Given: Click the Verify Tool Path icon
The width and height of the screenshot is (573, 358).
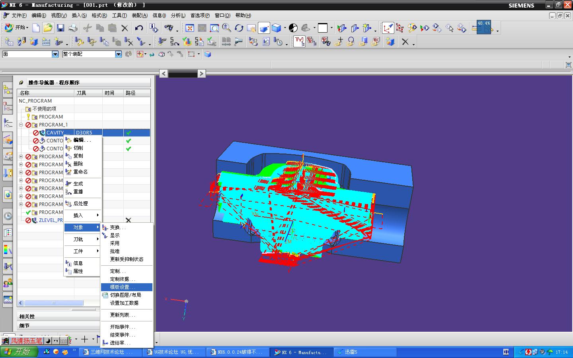Looking at the screenshot, I should (187, 41).
